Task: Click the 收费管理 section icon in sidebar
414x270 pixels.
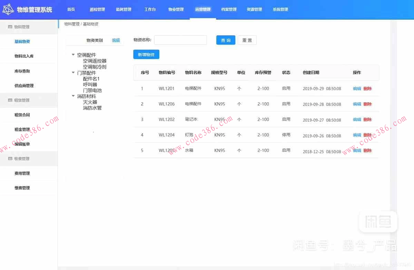Action: (10, 158)
